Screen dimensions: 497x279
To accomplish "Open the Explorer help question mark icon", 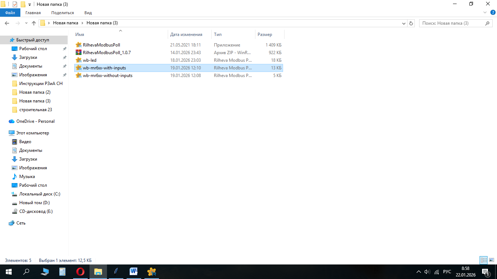I will (x=493, y=12).
